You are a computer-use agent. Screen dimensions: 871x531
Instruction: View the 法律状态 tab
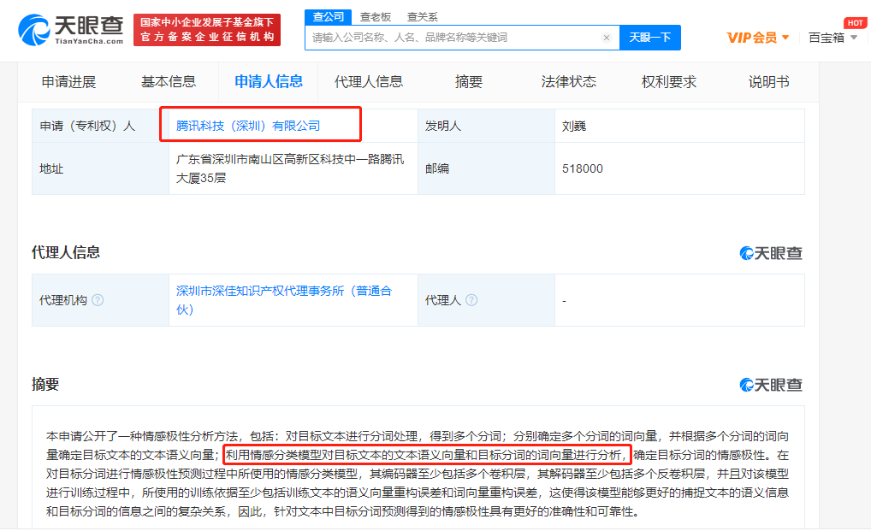569,82
